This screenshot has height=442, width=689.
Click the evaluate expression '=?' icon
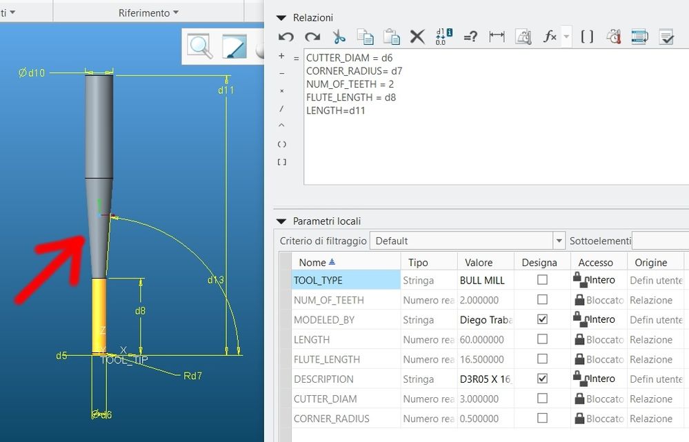click(x=470, y=37)
